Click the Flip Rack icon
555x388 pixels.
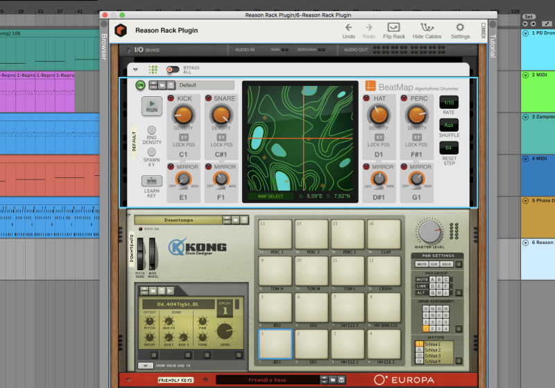(393, 27)
